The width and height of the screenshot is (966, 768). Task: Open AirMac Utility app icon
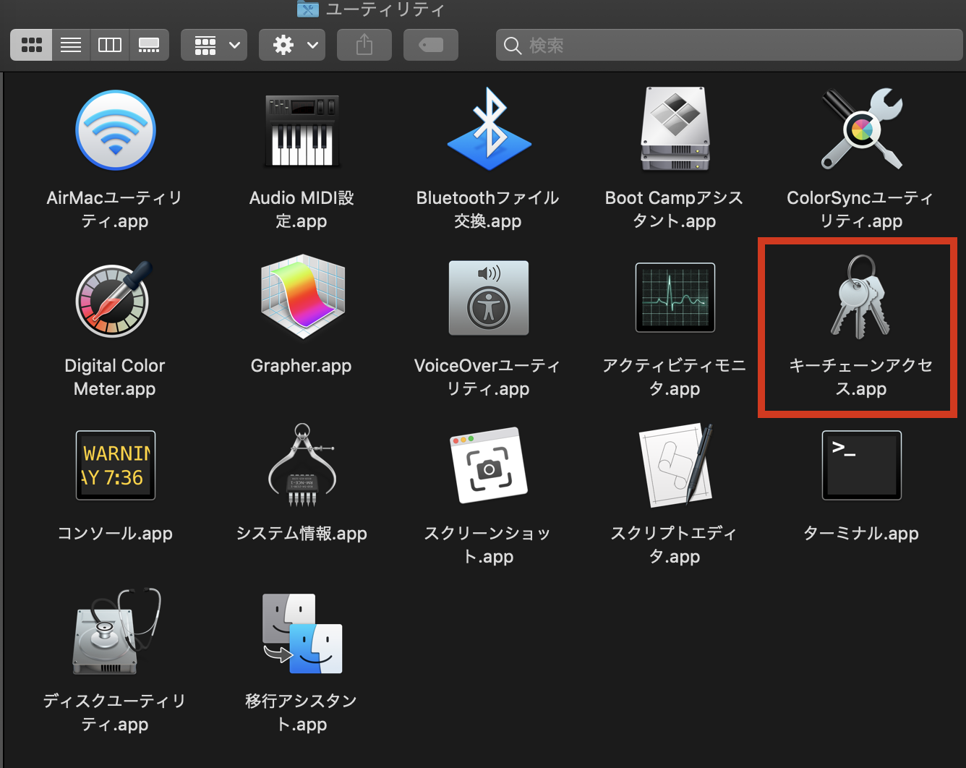click(116, 130)
